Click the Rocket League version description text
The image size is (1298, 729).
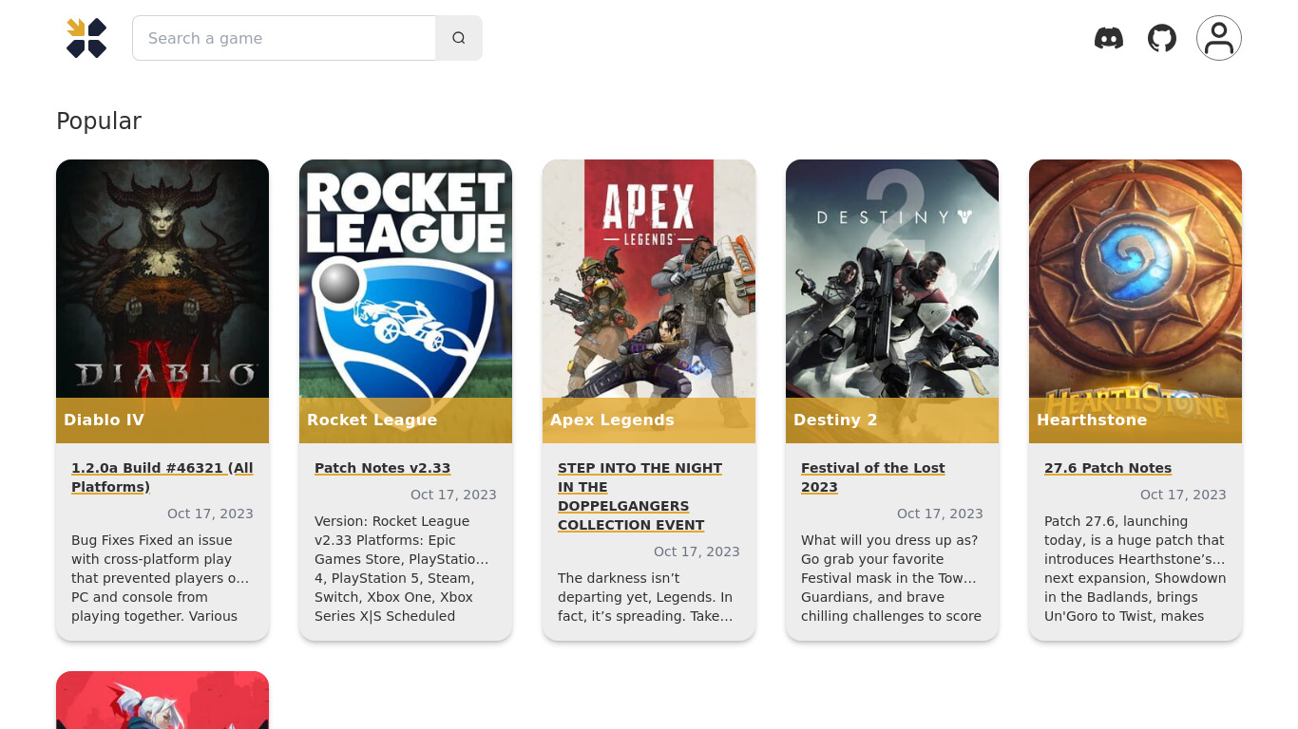tap(406, 569)
